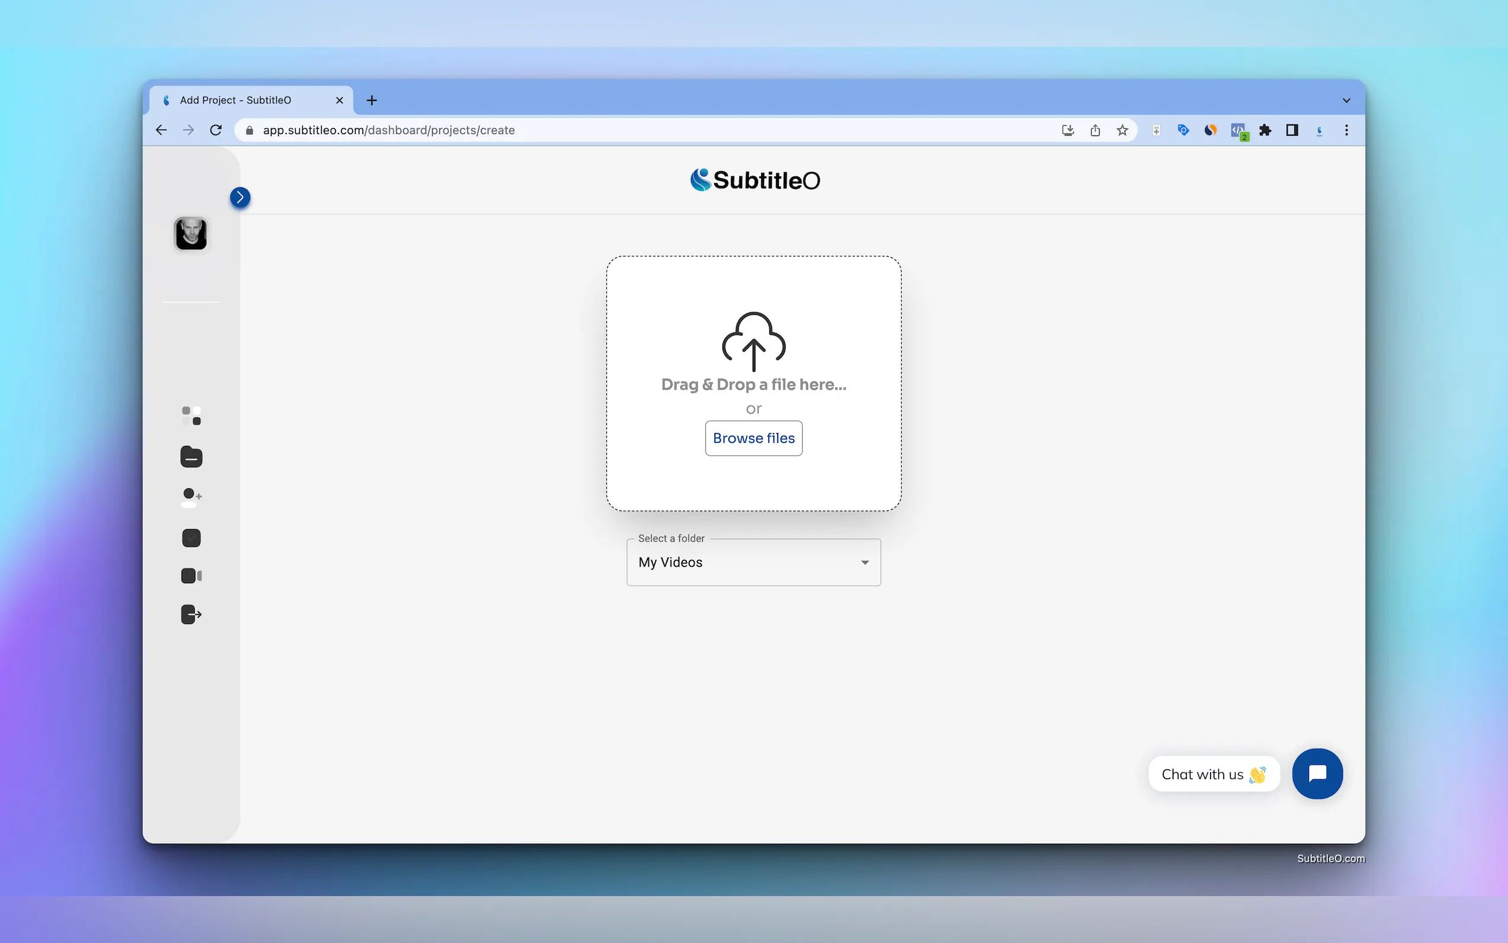
Task: Expand tab search chevron in title bar
Action: 1346,100
